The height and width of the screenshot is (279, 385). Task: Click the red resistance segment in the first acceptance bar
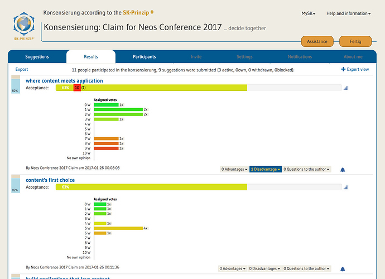77,88
